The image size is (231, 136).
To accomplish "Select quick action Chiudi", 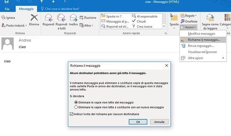I will click(139, 22).
